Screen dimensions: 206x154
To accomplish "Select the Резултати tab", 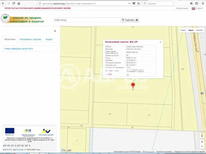I will (10, 39).
